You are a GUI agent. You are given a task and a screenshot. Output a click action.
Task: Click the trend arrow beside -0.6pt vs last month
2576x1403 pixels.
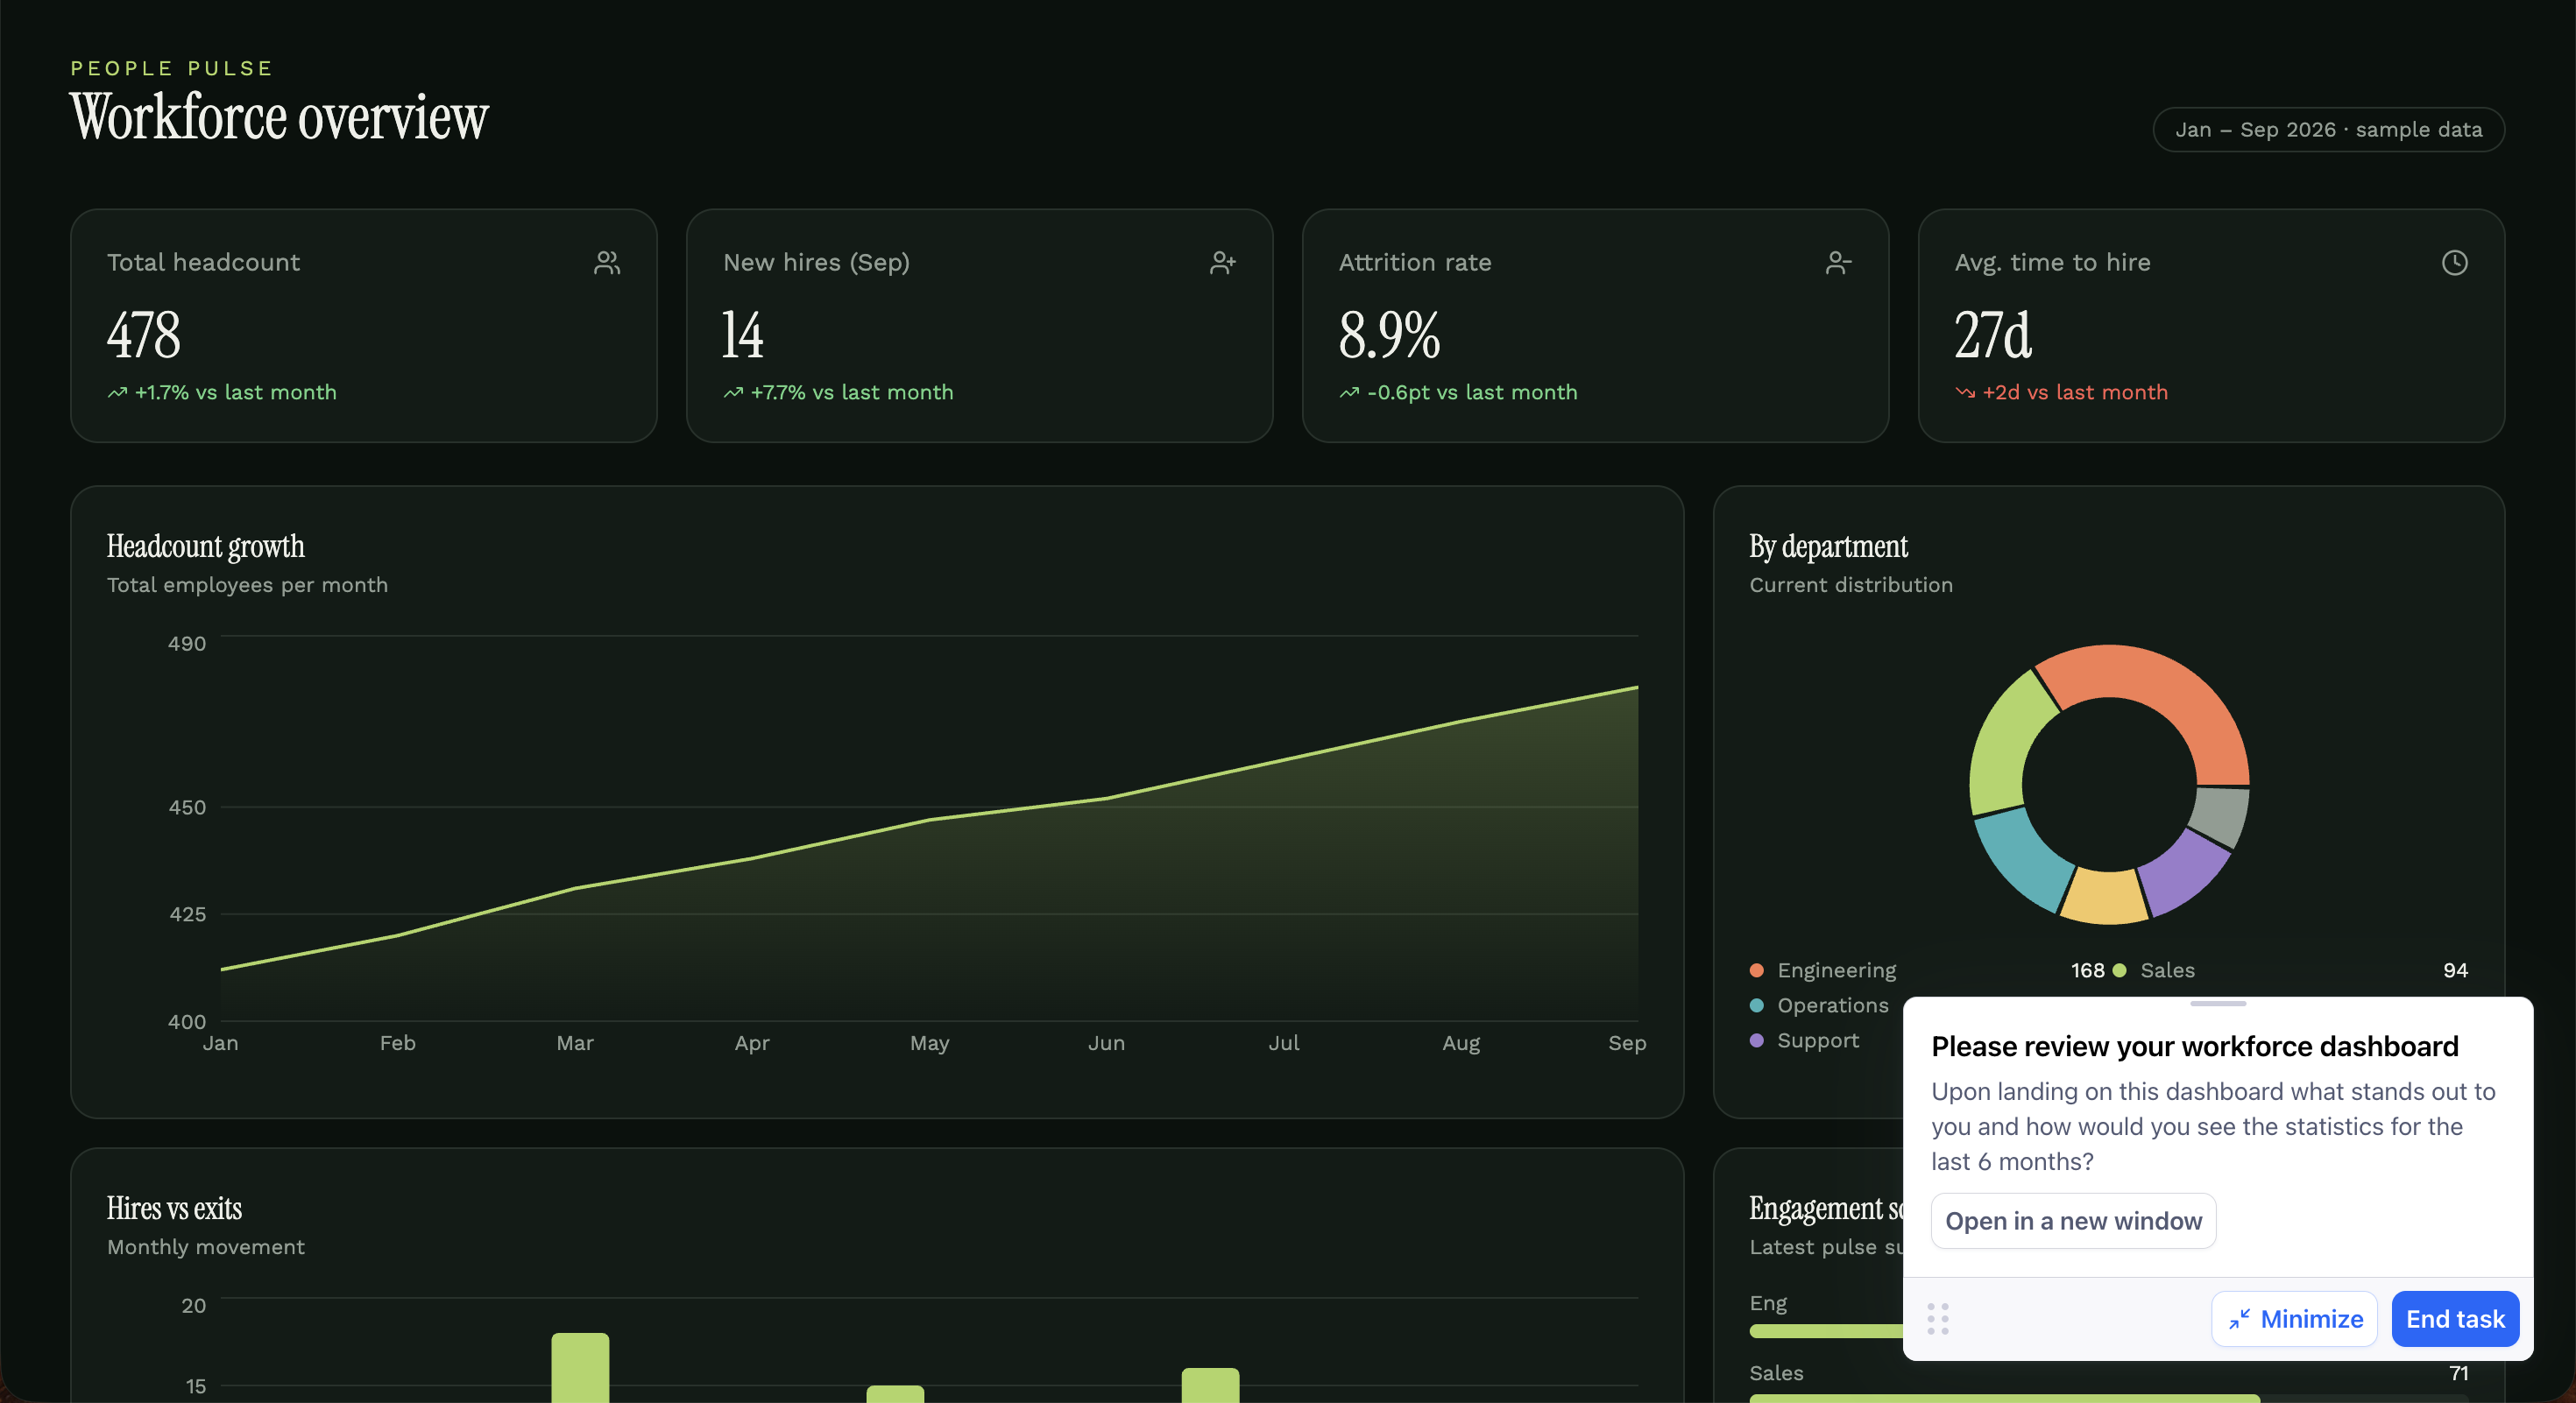[1350, 392]
